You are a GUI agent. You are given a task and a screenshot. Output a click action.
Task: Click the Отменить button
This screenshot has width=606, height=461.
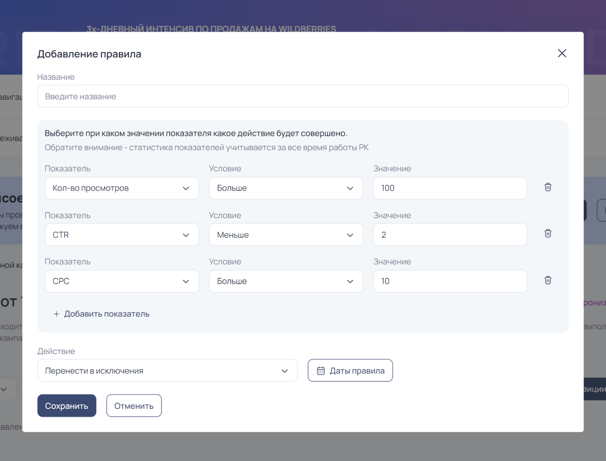[134, 406]
